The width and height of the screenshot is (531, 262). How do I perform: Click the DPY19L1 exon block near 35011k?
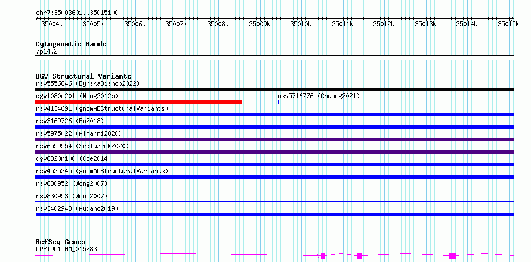click(x=360, y=256)
